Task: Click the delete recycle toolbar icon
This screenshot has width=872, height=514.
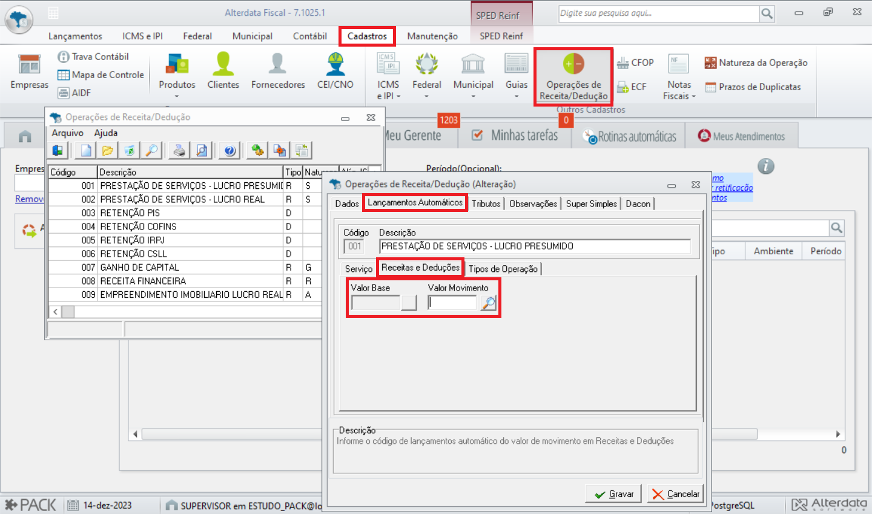Action: 130,150
